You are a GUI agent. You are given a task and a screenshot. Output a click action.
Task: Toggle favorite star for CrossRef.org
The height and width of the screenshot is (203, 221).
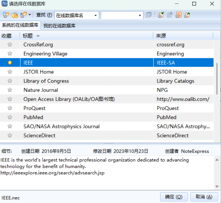tap(10, 44)
